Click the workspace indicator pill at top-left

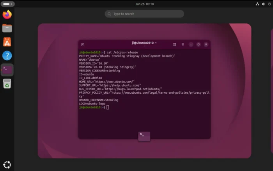click(7, 4)
